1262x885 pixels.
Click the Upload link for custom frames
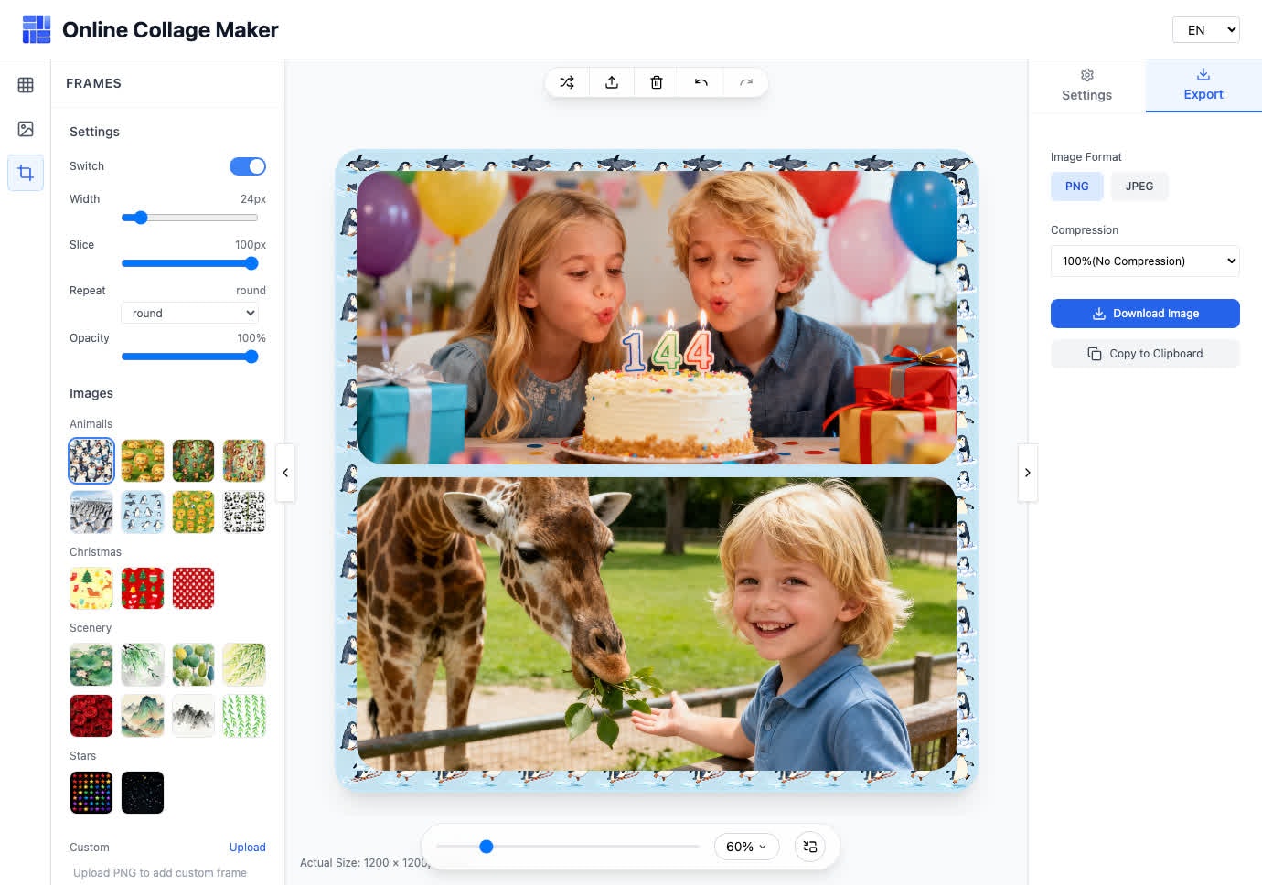(x=248, y=847)
